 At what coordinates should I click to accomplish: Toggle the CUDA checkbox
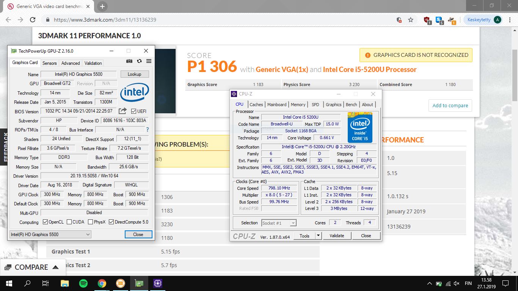[69, 222]
